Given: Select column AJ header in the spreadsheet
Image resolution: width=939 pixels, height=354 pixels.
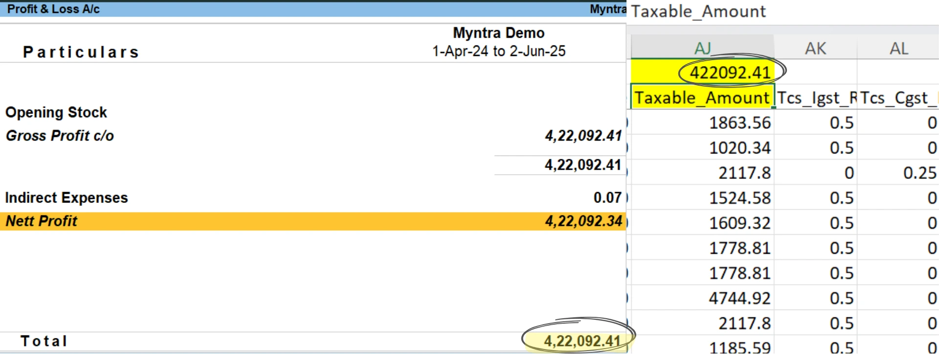Looking at the screenshot, I should pyautogui.click(x=702, y=48).
